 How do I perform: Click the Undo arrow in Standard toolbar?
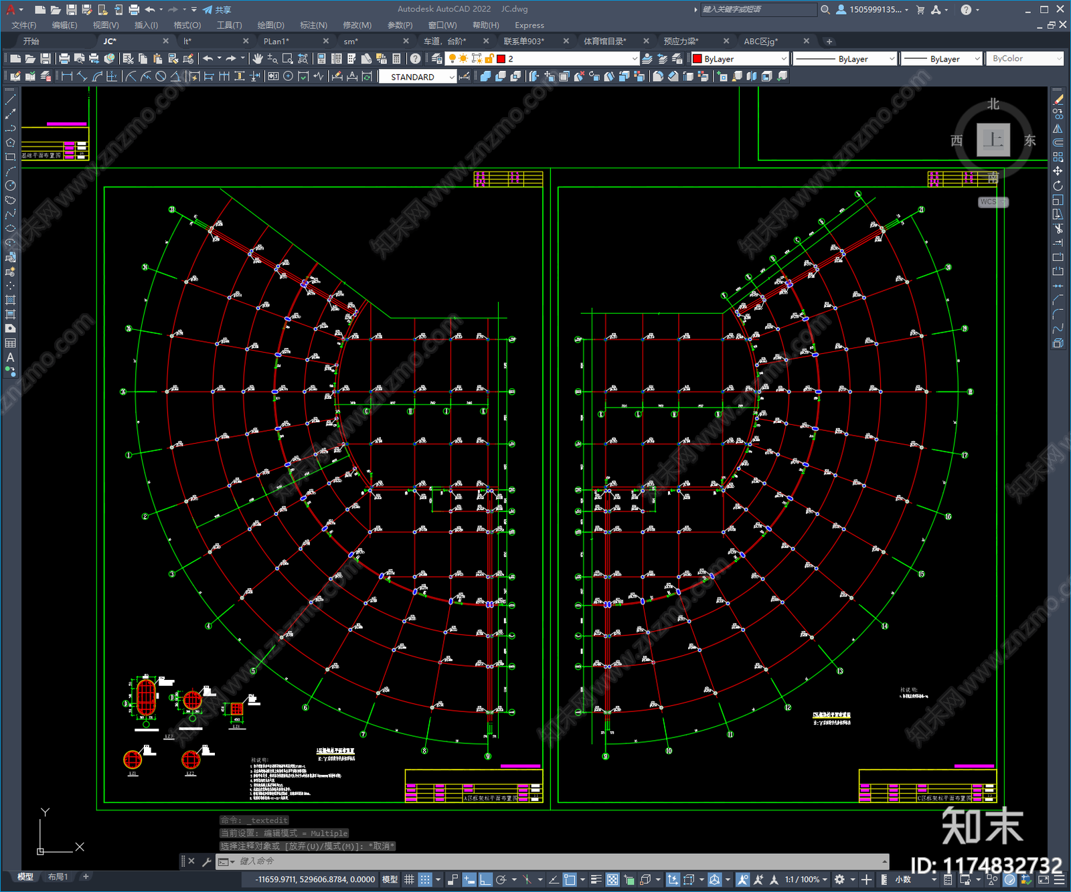tap(208, 59)
